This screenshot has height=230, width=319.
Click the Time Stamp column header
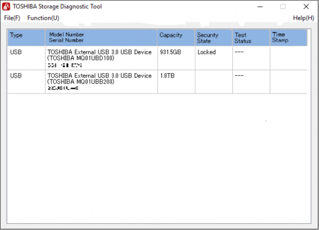288,38
